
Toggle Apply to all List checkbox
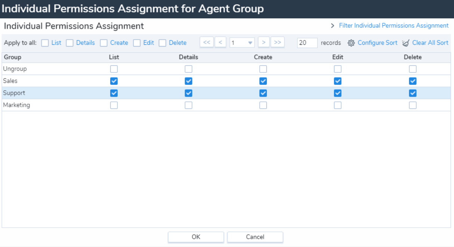pos(45,43)
